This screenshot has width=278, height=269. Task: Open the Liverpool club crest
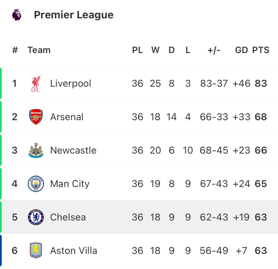(x=36, y=84)
